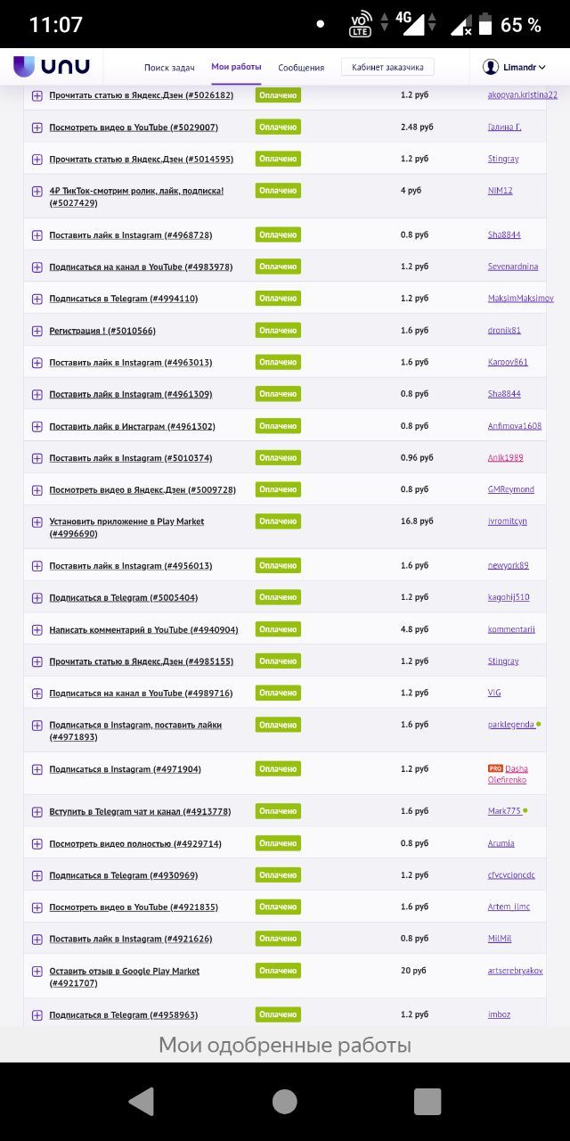Click the plus icon next to task #5029007
570x1141 pixels.
coord(37,127)
